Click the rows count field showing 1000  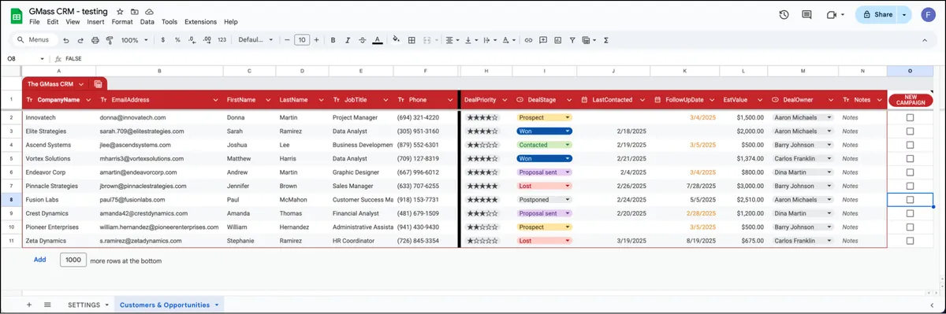[73, 259]
